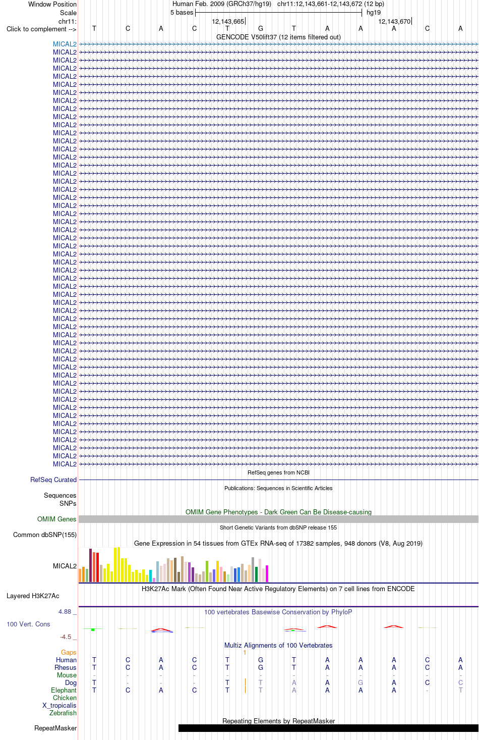Viewport: 479px width, 740px height.
Task: Click the '100 Vert. Cons' label
Action: [x=28, y=624]
